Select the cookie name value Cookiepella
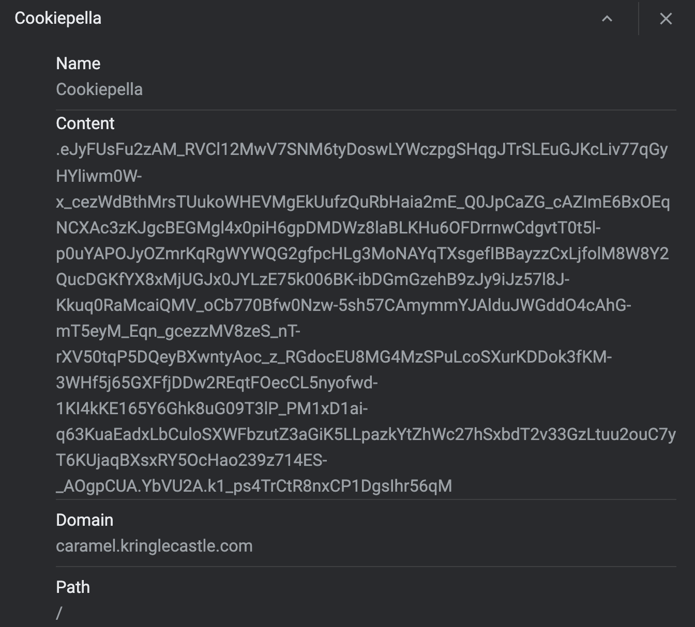 [99, 89]
